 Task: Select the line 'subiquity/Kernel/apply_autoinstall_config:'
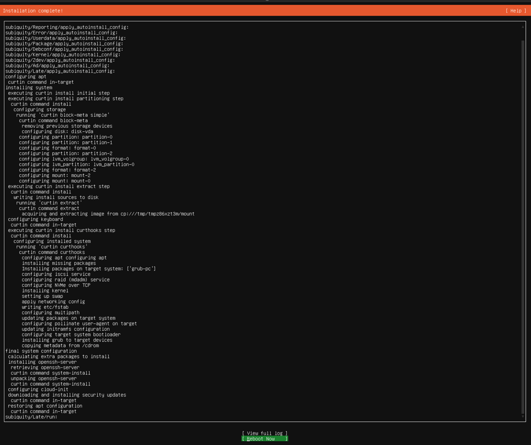coord(63,54)
